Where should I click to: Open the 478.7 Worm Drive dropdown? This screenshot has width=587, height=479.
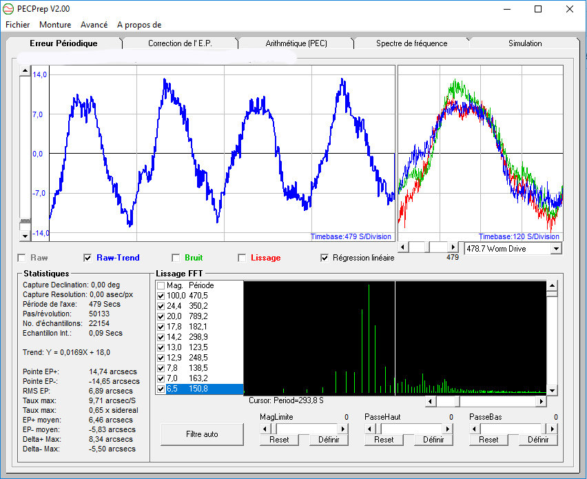click(556, 248)
